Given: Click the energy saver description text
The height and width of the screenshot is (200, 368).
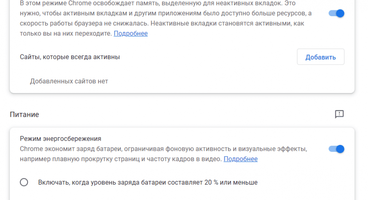Looking at the screenshot, I should coord(162,154).
